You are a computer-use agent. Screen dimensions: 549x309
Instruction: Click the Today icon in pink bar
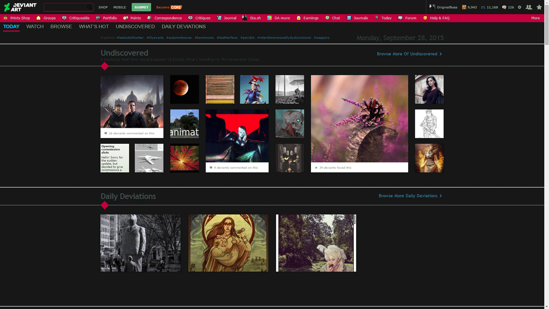(377, 18)
